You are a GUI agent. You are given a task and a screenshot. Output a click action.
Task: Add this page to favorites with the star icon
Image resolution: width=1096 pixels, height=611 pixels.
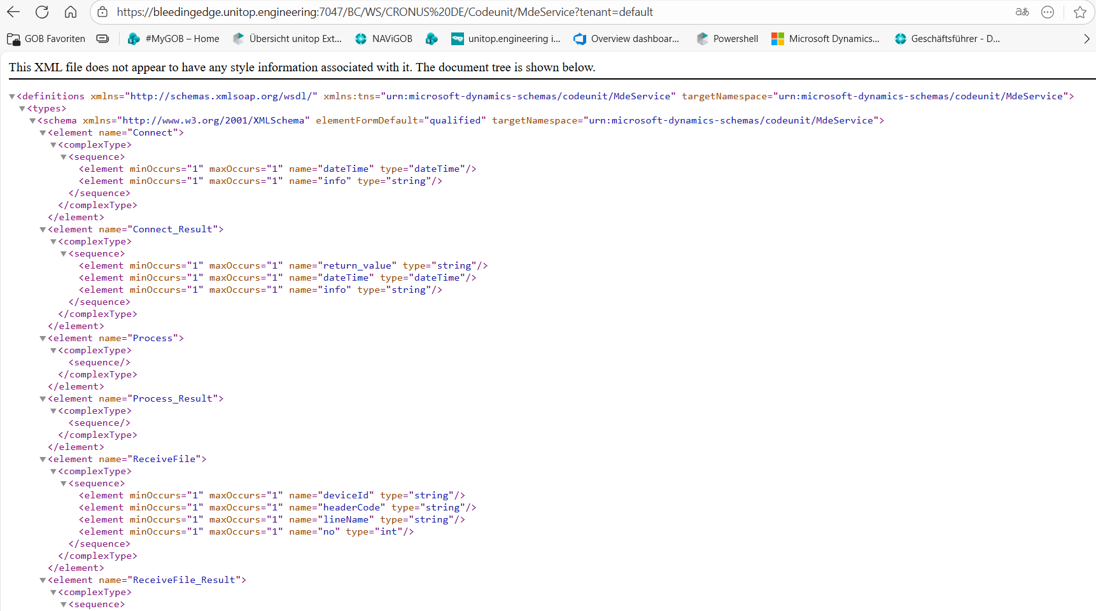[1079, 12]
